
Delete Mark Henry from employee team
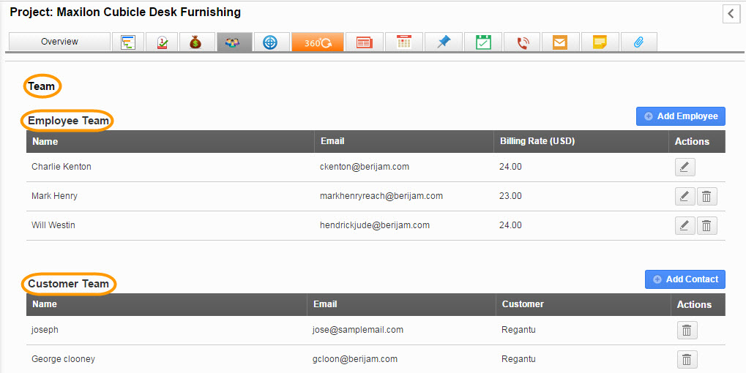pos(706,196)
